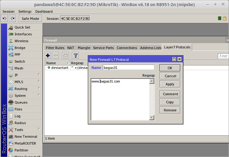Expand the System submenu arrow

coord(39,95)
